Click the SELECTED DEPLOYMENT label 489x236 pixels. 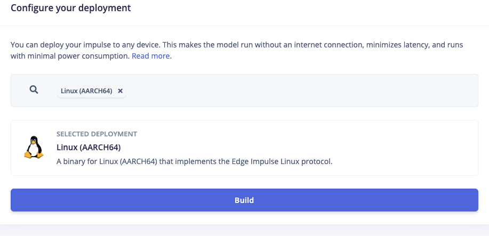click(97, 134)
